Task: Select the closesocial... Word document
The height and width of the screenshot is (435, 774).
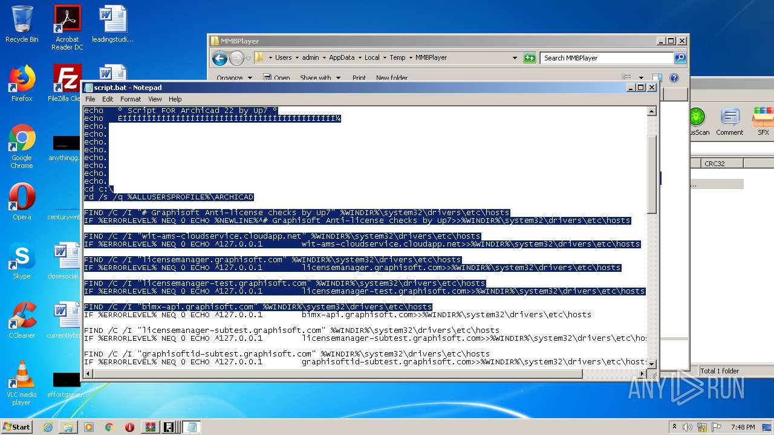Action: (66, 261)
